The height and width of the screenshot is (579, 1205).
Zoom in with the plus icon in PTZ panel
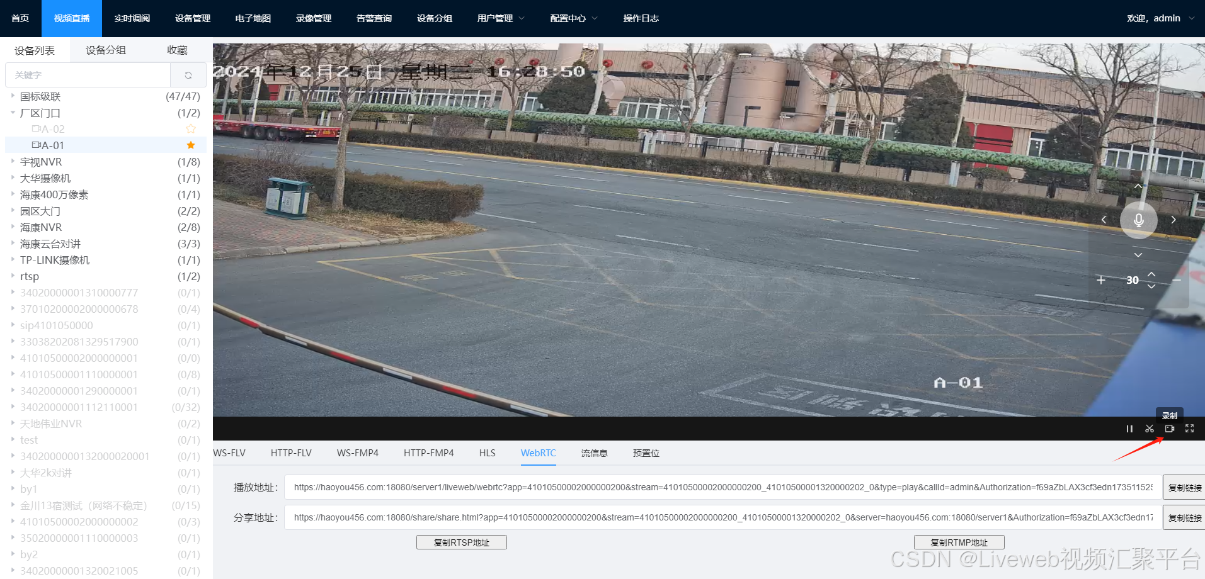point(1100,279)
